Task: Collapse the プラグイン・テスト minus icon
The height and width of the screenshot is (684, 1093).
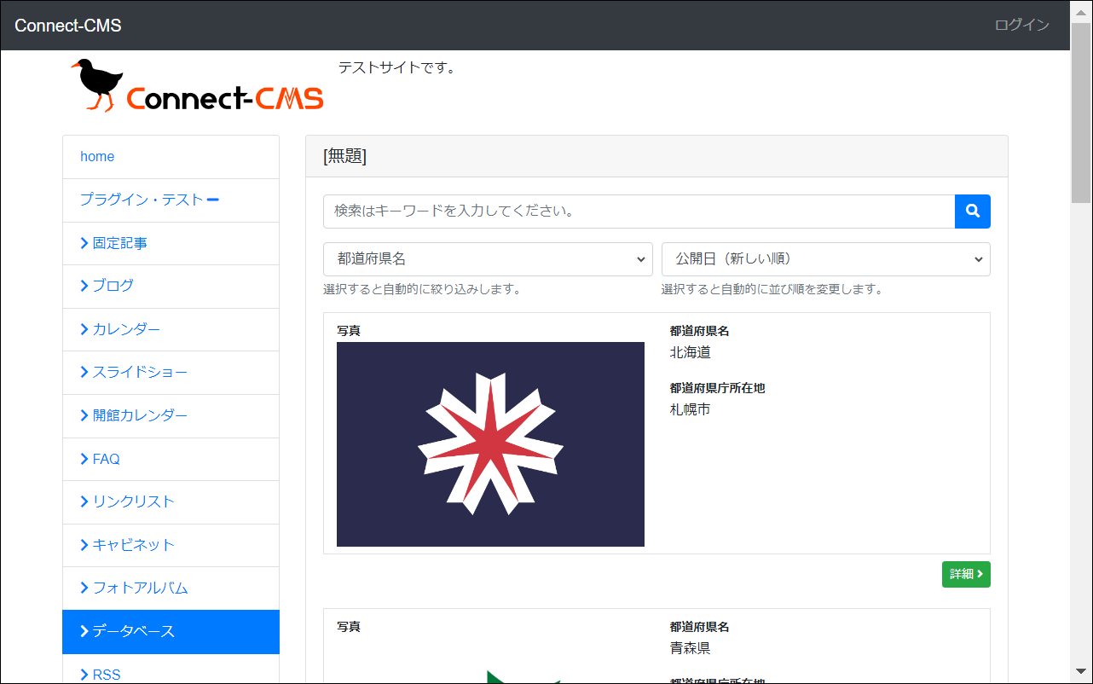Action: coord(213,200)
